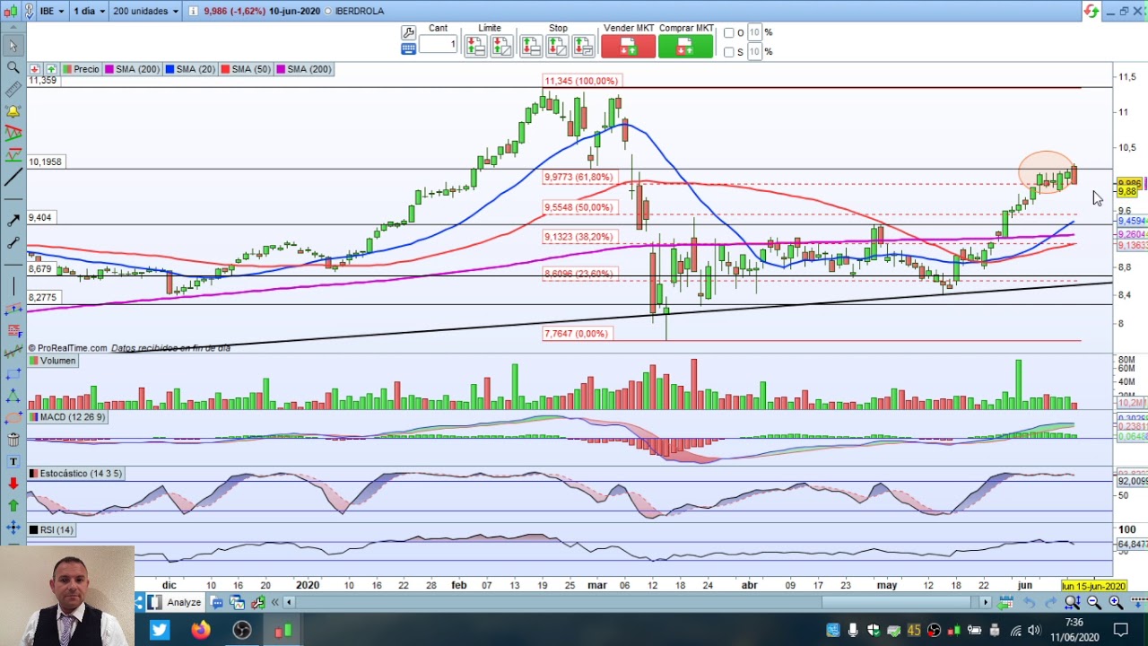Click the Analyze button
This screenshot has height=646, width=1148.
178,603
